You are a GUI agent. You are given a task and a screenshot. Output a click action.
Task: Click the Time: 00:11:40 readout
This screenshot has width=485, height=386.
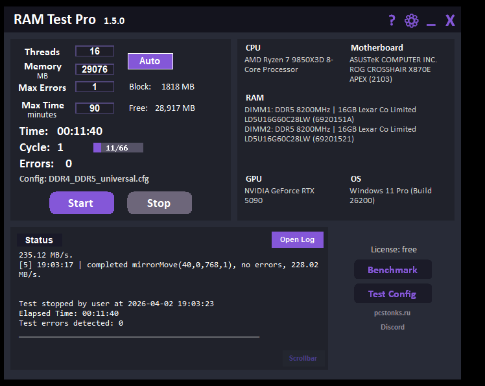(61, 131)
